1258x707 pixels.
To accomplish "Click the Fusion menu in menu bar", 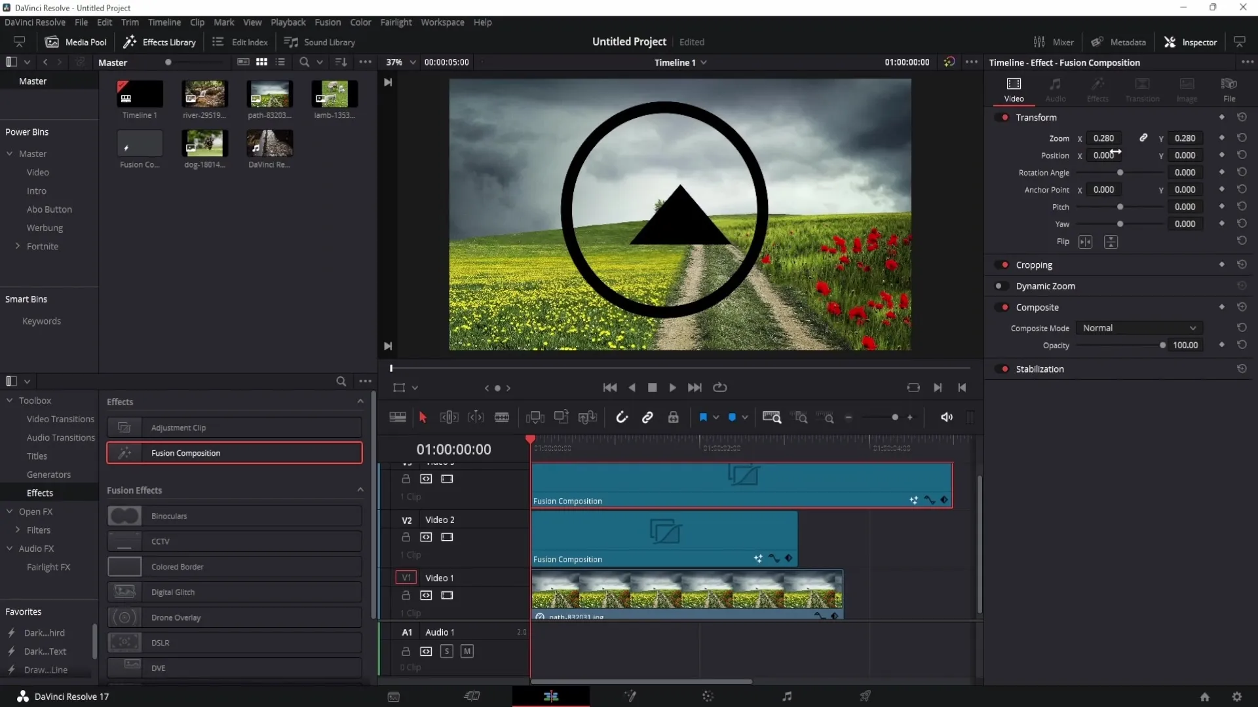I will pyautogui.click(x=326, y=22).
